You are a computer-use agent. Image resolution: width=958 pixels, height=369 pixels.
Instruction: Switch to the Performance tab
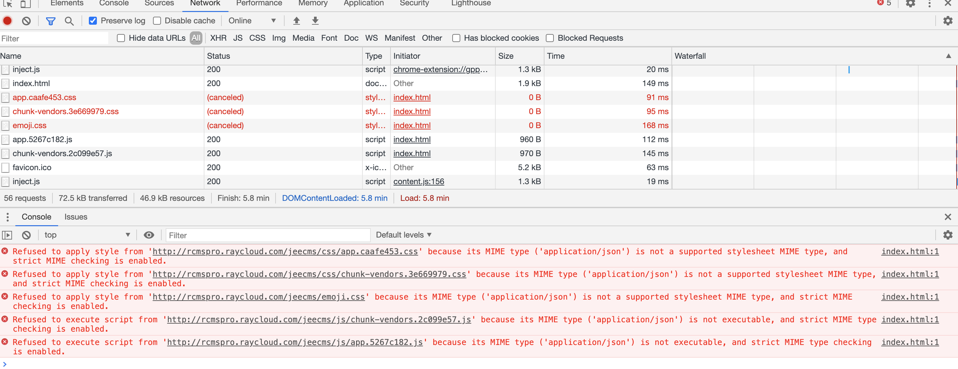point(259,3)
